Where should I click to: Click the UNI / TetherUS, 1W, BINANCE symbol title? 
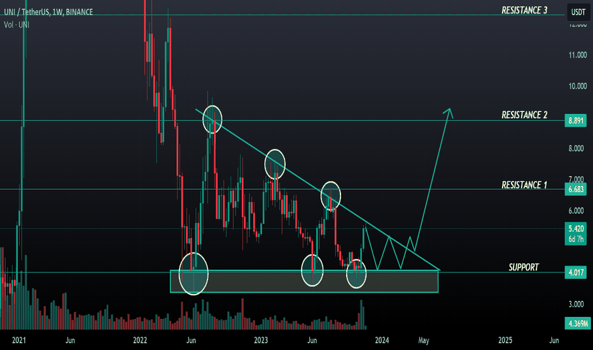[48, 12]
